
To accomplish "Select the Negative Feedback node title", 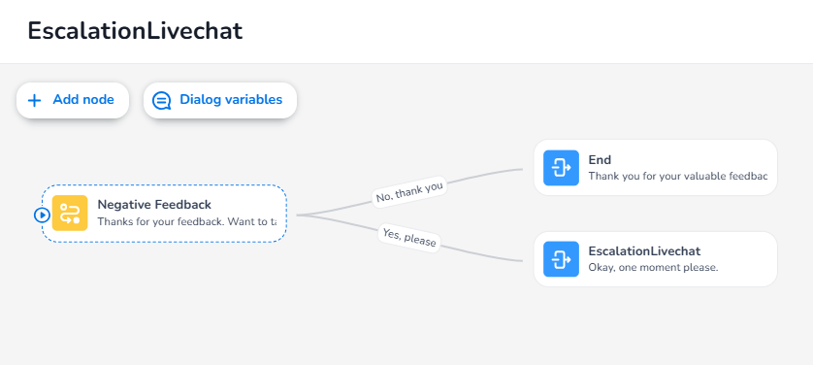I will 154,204.
